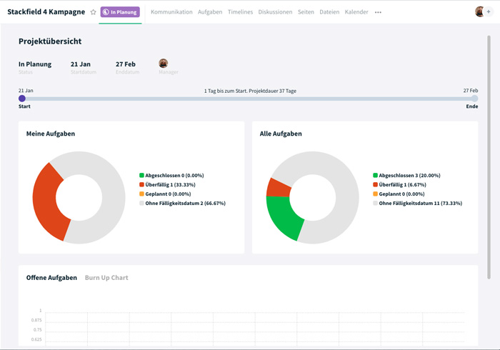Toggle Abgeschlossen 3 (20.00%) legend entry
The width and height of the screenshot is (500, 350).
point(406,175)
